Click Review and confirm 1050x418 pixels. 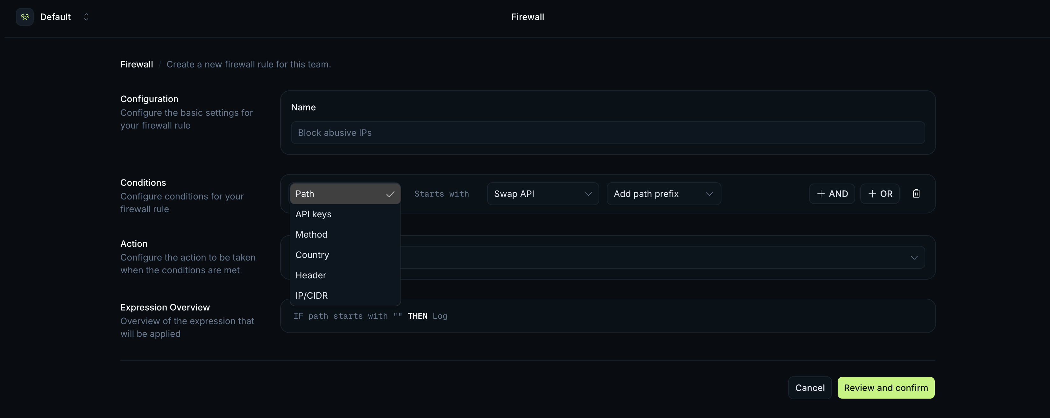[886, 388]
